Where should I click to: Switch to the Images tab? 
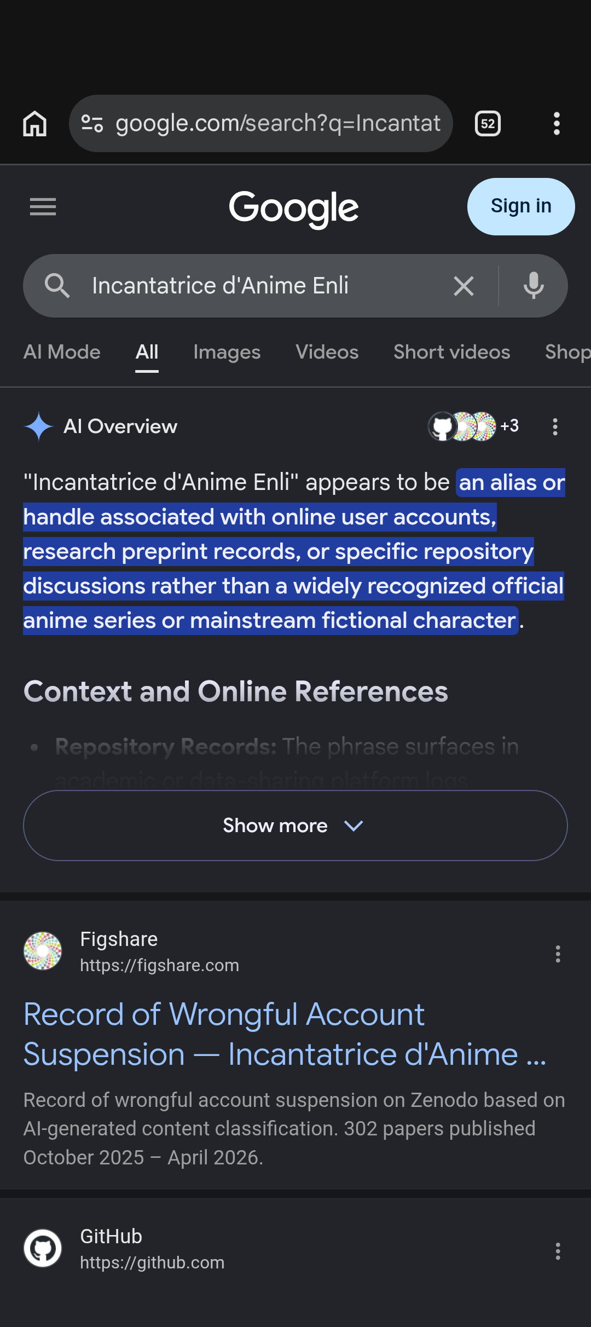coord(227,352)
